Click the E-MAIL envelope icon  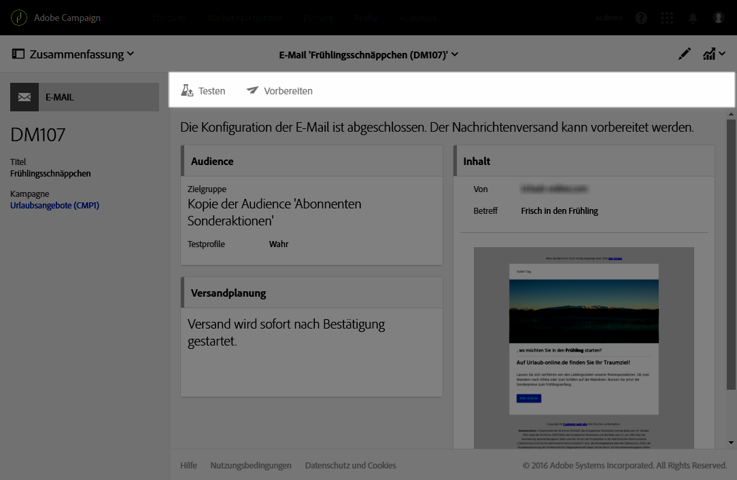click(24, 97)
